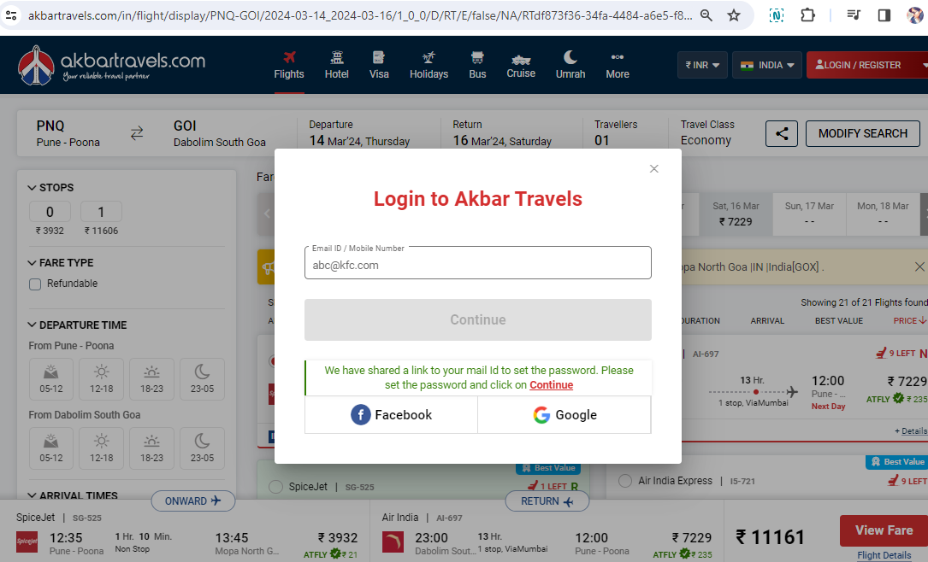Select the 1 stop filter
Screen dimensions: 928x562
pos(101,212)
